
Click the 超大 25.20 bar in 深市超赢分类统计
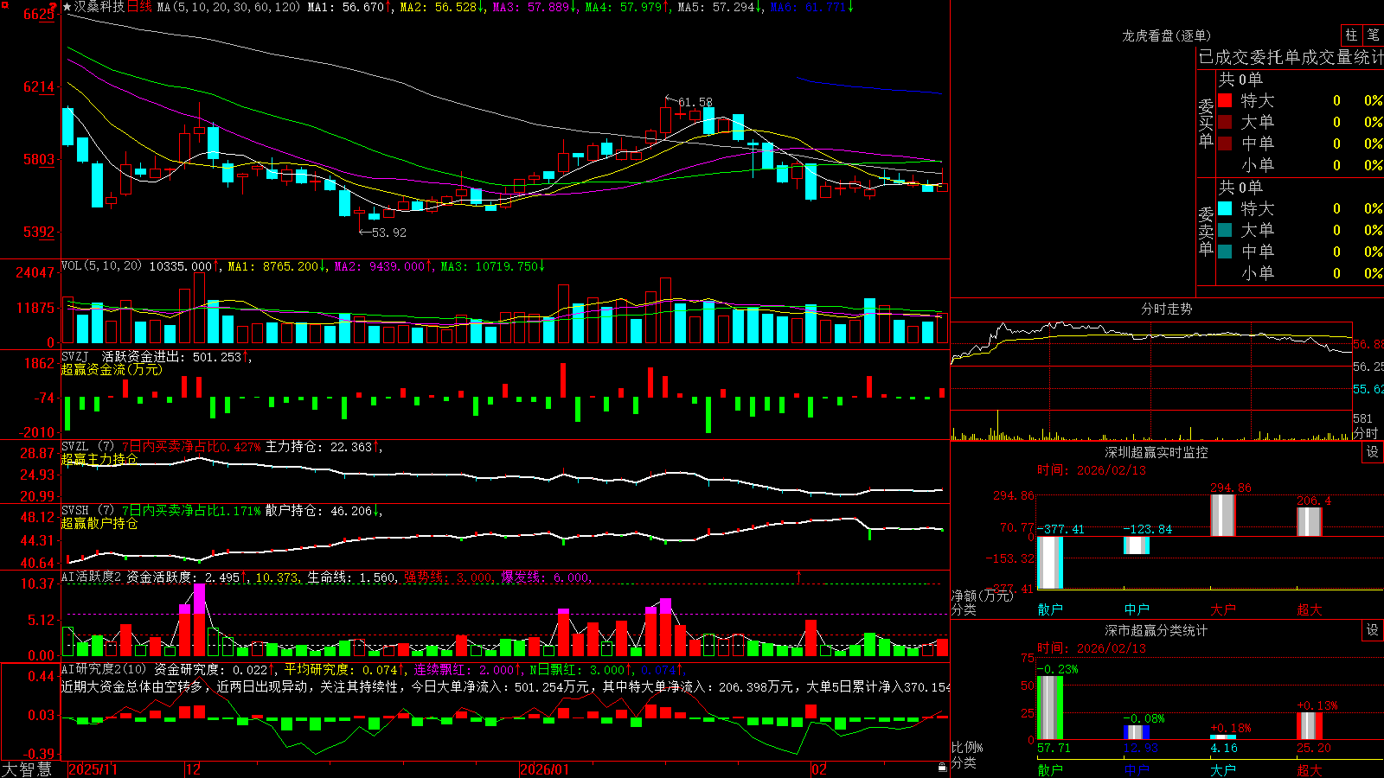pyautogui.click(x=1309, y=726)
